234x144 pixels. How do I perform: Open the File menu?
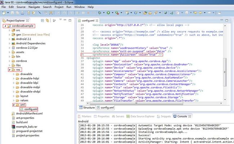[x=4, y=7]
